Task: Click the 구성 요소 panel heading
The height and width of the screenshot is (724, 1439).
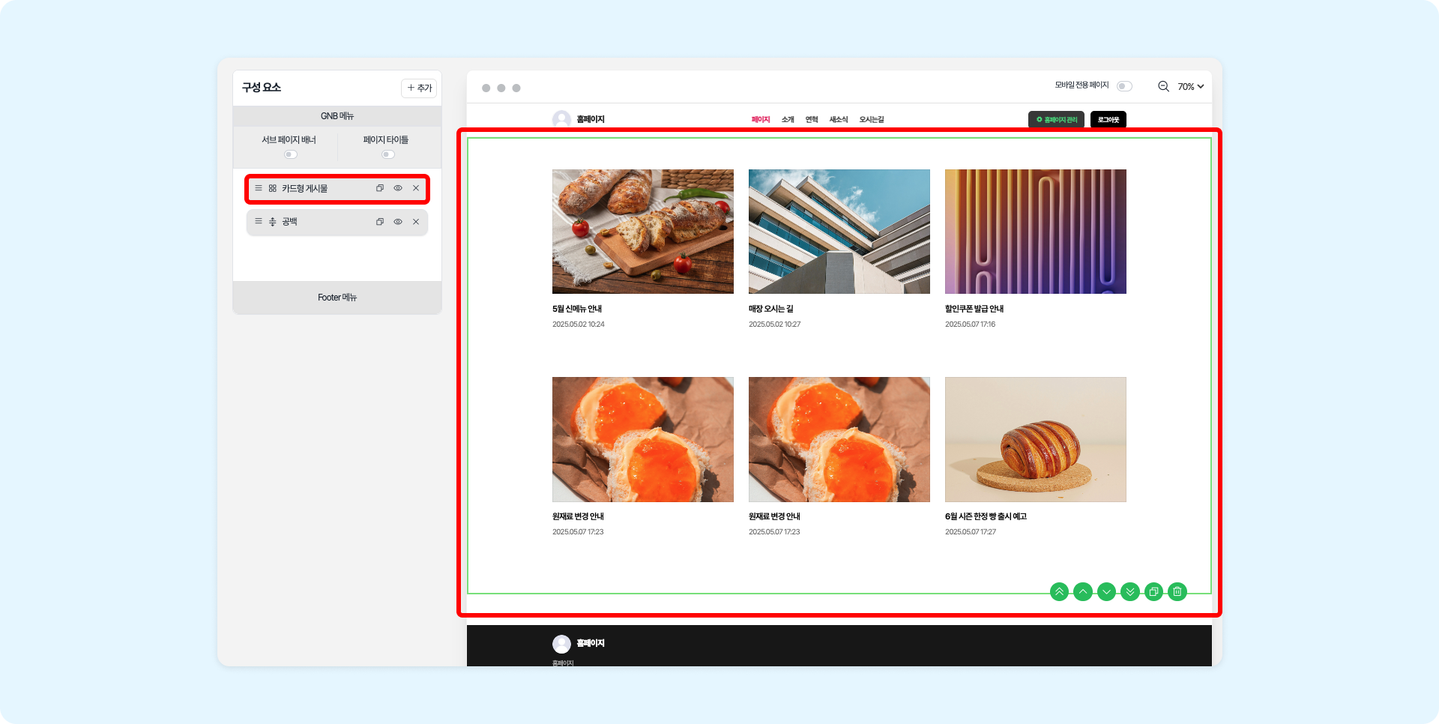Action: tap(262, 88)
